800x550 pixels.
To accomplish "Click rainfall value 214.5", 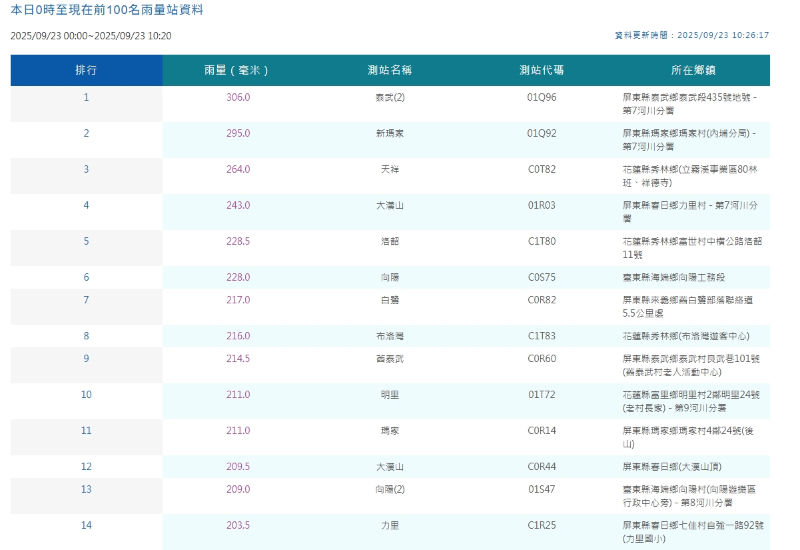I will coord(238,359).
